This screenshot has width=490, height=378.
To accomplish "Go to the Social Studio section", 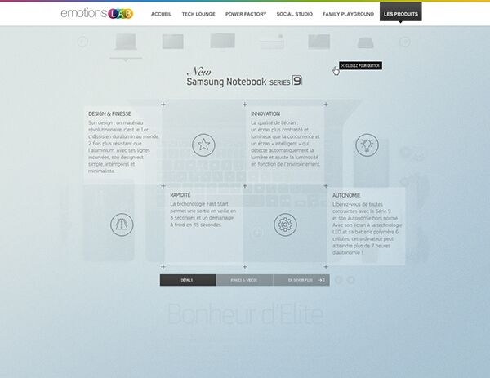I will (294, 14).
